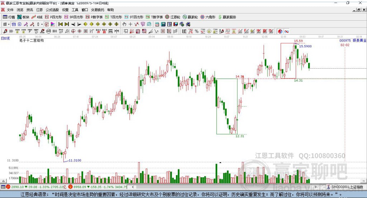Click the candlestick chart type icon
This screenshot has width=367, height=198.
point(38,24)
